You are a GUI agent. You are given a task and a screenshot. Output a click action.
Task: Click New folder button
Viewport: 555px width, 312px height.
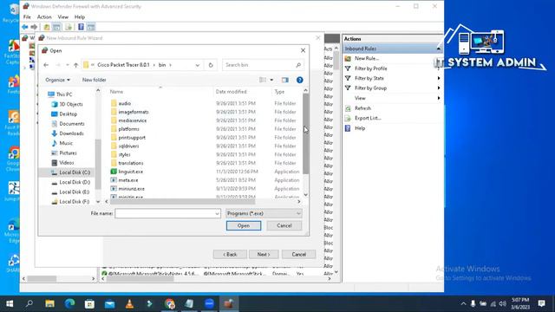[x=95, y=80]
